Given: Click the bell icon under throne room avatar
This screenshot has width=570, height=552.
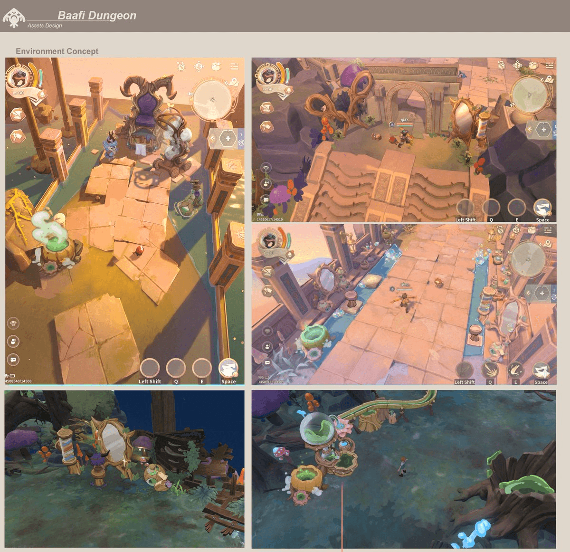Looking at the screenshot, I should coord(42,95).
